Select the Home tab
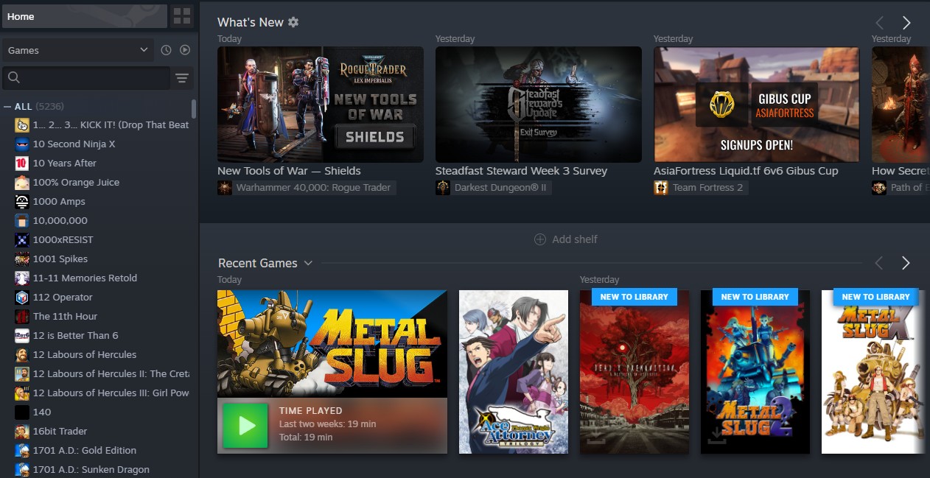Screen dimensions: 930x478 pyautogui.click(x=84, y=16)
